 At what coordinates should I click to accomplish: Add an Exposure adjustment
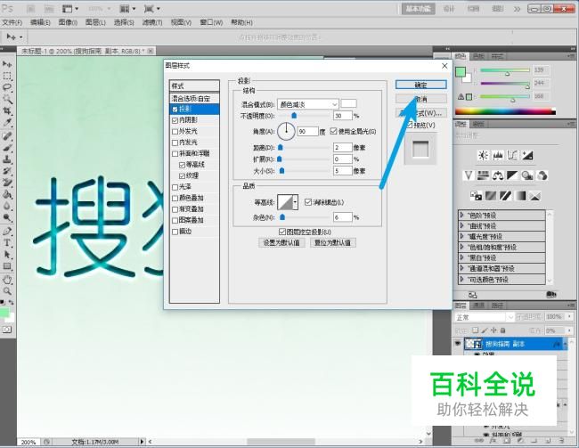(x=527, y=156)
